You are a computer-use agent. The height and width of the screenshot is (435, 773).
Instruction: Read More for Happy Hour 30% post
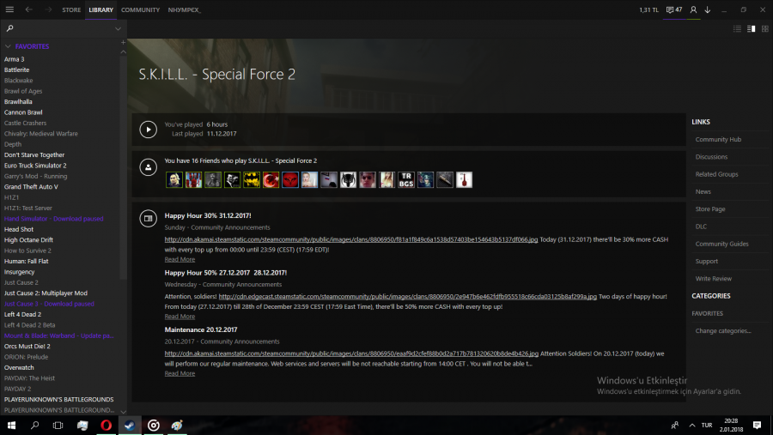tap(180, 259)
